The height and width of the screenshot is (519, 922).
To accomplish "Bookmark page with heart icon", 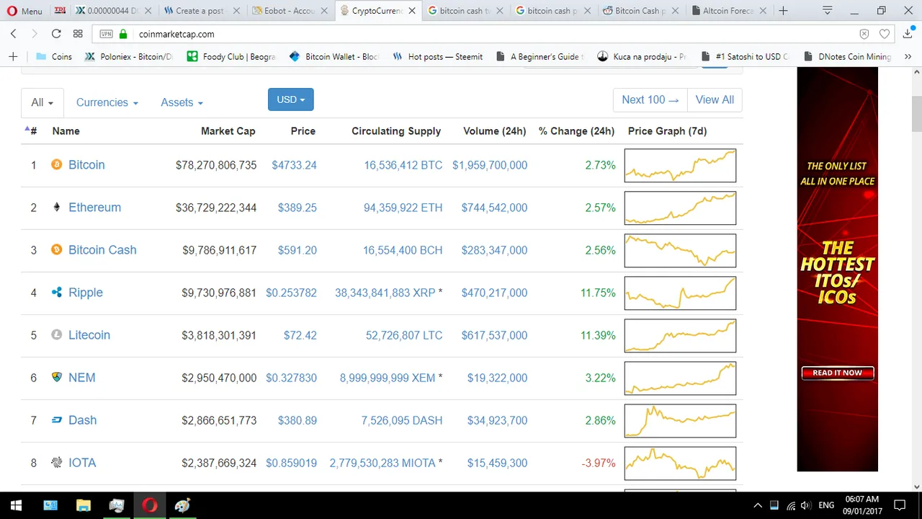I will tap(885, 34).
